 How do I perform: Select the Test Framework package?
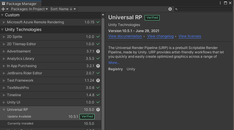pyautogui.click(x=50, y=80)
